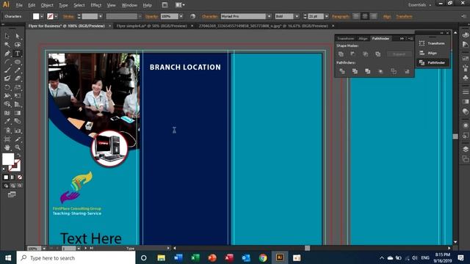Select the Blend tool
Screen dimensions: 470x264
pos(18,122)
